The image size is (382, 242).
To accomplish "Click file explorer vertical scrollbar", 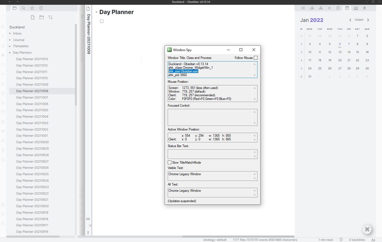I will pyautogui.click(x=76, y=65).
